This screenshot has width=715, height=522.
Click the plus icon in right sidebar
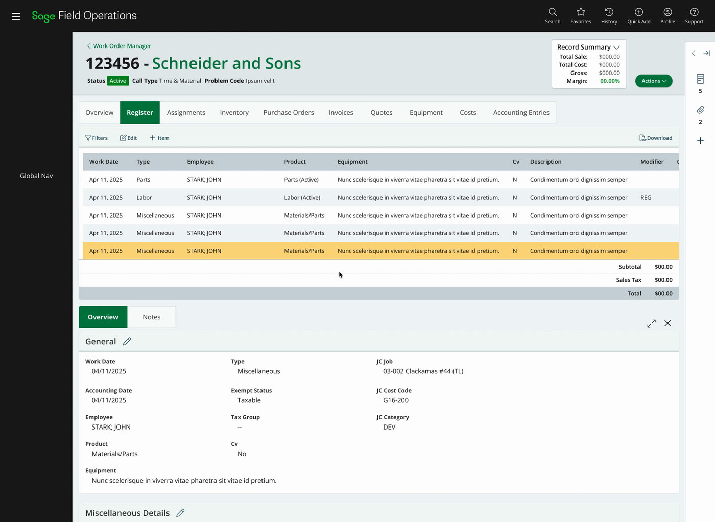[x=700, y=140]
